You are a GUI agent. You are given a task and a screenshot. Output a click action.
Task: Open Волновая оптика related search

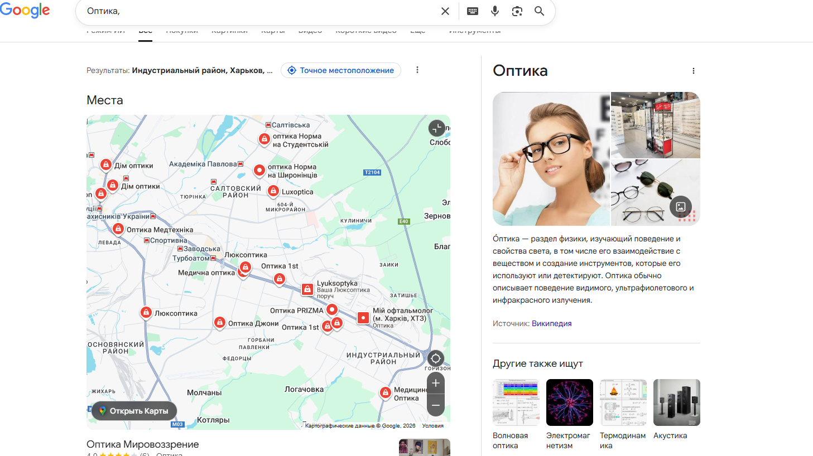pyautogui.click(x=516, y=415)
